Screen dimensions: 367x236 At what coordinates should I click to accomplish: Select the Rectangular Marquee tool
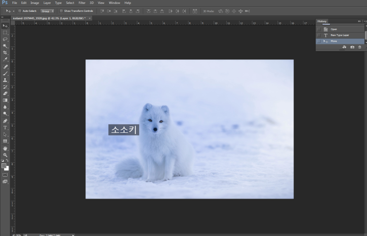click(x=5, y=32)
